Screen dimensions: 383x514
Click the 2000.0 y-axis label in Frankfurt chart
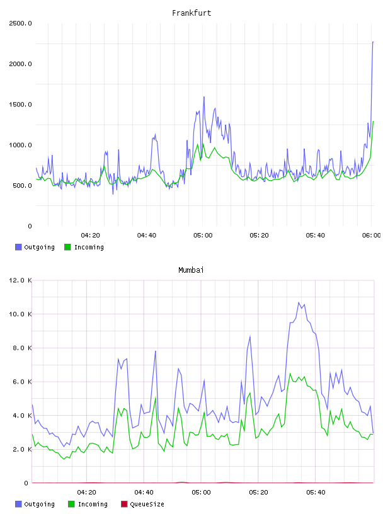[x=20, y=64]
